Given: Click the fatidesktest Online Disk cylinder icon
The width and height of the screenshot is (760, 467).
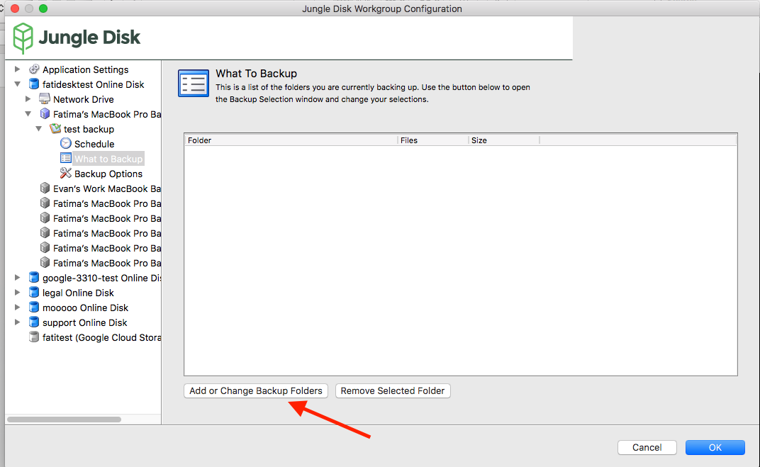Looking at the screenshot, I should (34, 84).
